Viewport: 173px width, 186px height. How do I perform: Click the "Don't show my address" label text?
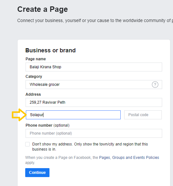[90, 147]
